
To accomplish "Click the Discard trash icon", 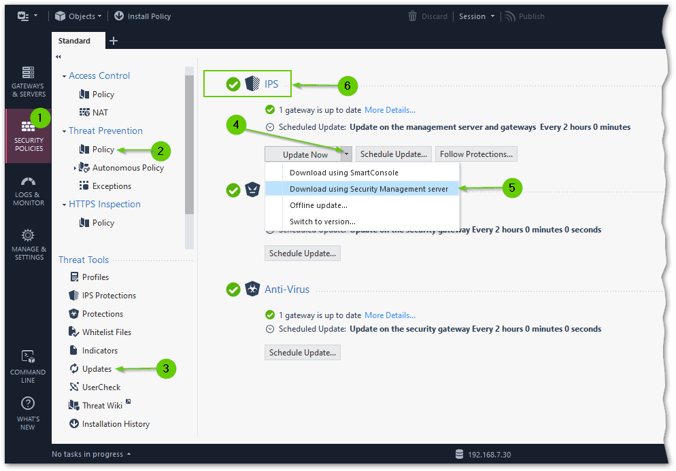I will [x=413, y=16].
